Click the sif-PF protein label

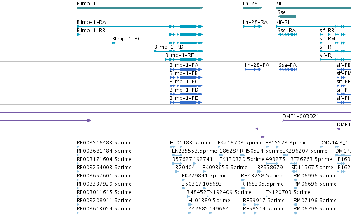coord(344,82)
